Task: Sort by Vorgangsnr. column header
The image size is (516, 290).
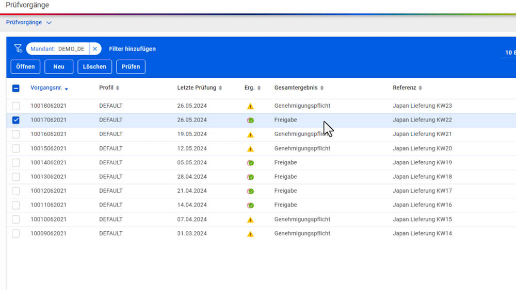Action: click(46, 88)
